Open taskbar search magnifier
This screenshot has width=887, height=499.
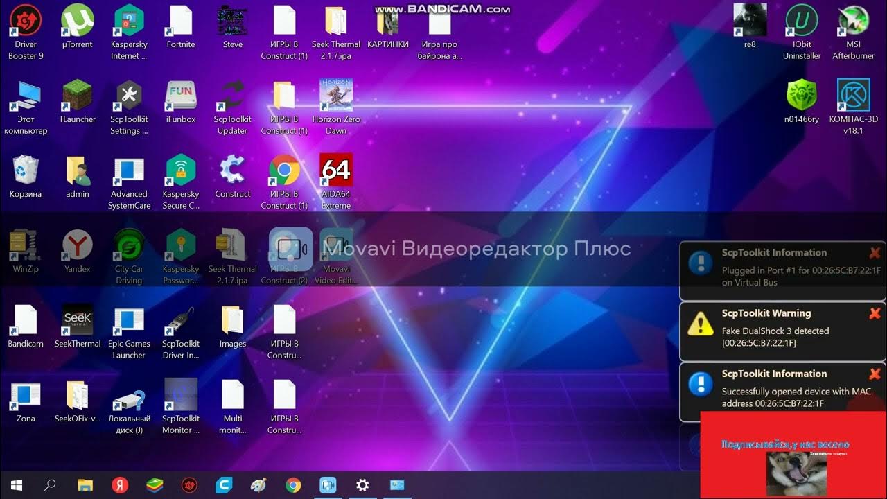[x=50, y=485]
